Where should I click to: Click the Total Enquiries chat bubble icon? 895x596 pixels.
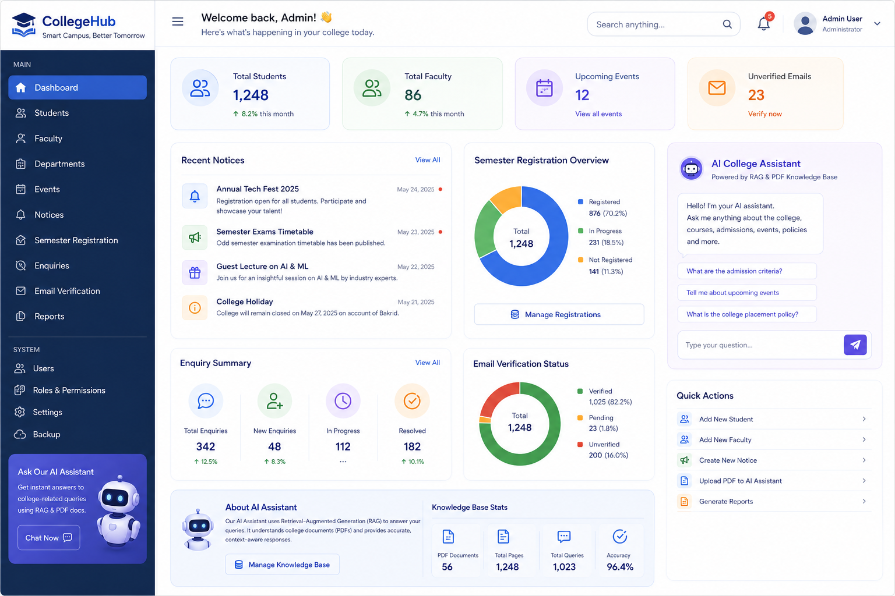(x=206, y=400)
